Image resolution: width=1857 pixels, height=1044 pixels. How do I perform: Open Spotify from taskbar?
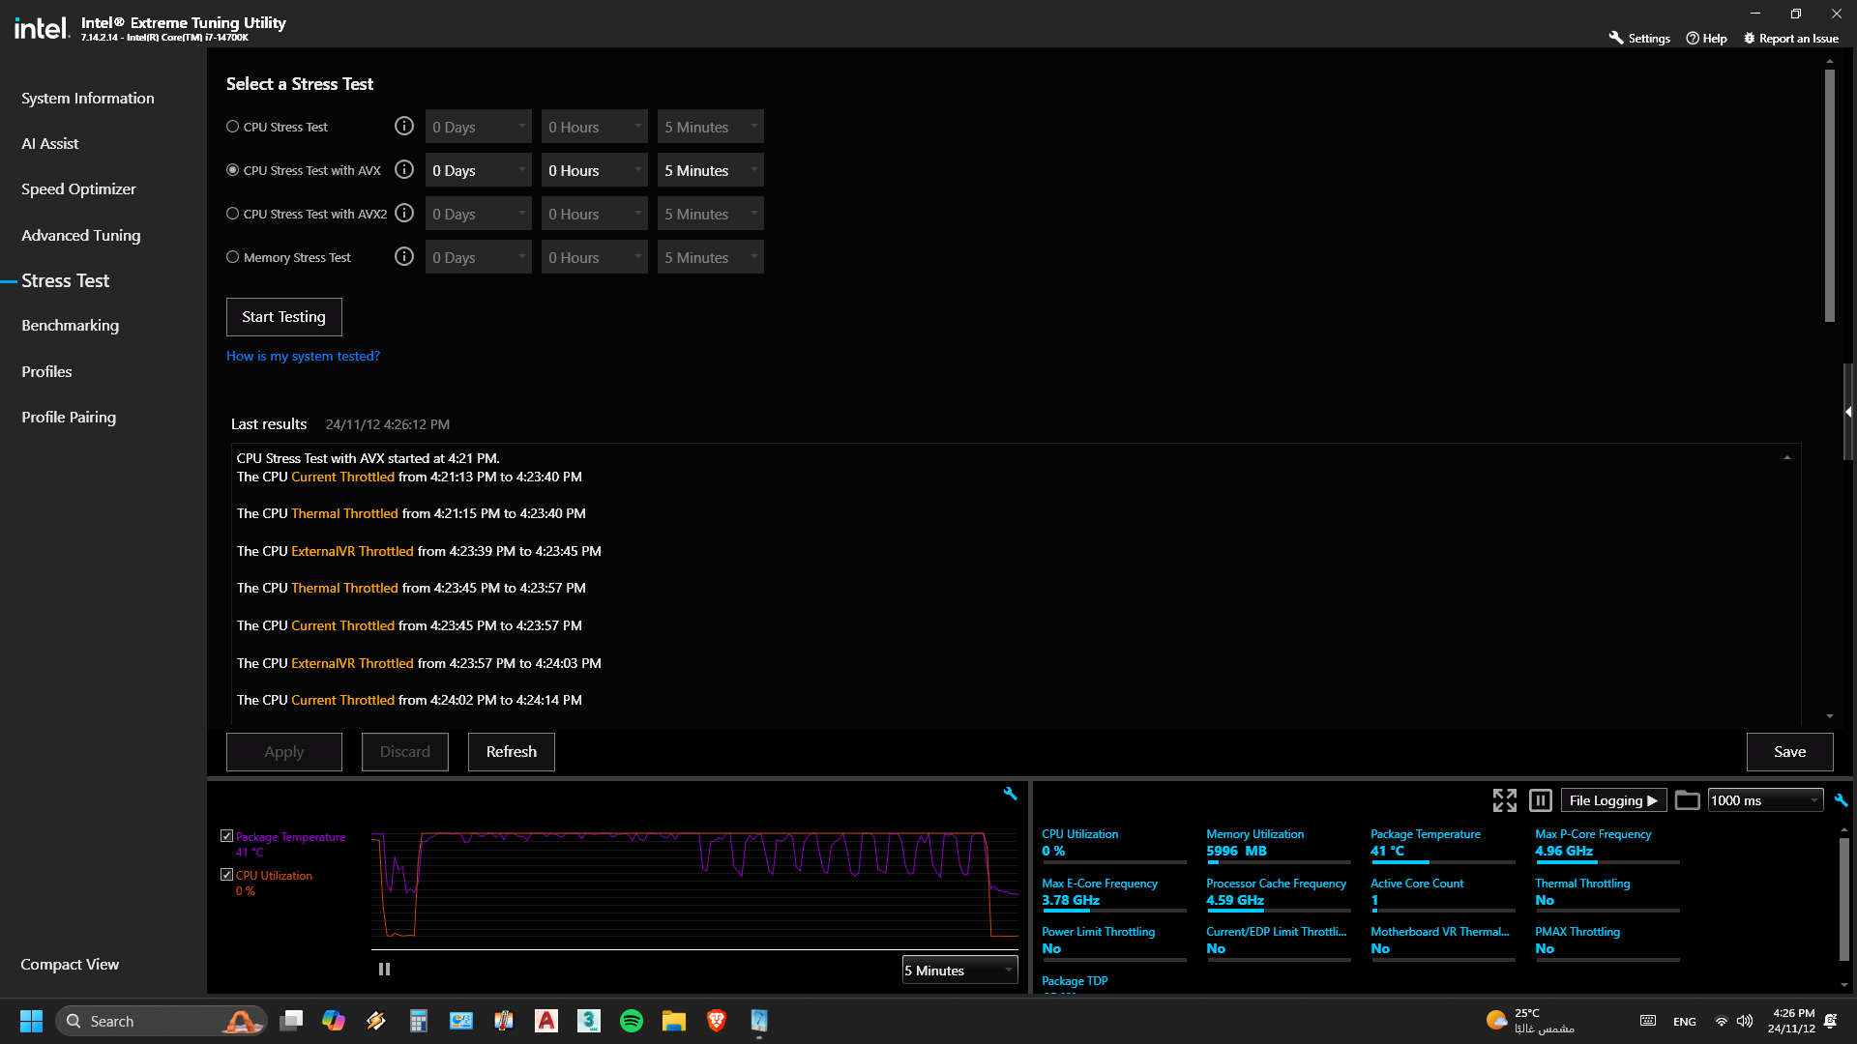pos(632,1021)
